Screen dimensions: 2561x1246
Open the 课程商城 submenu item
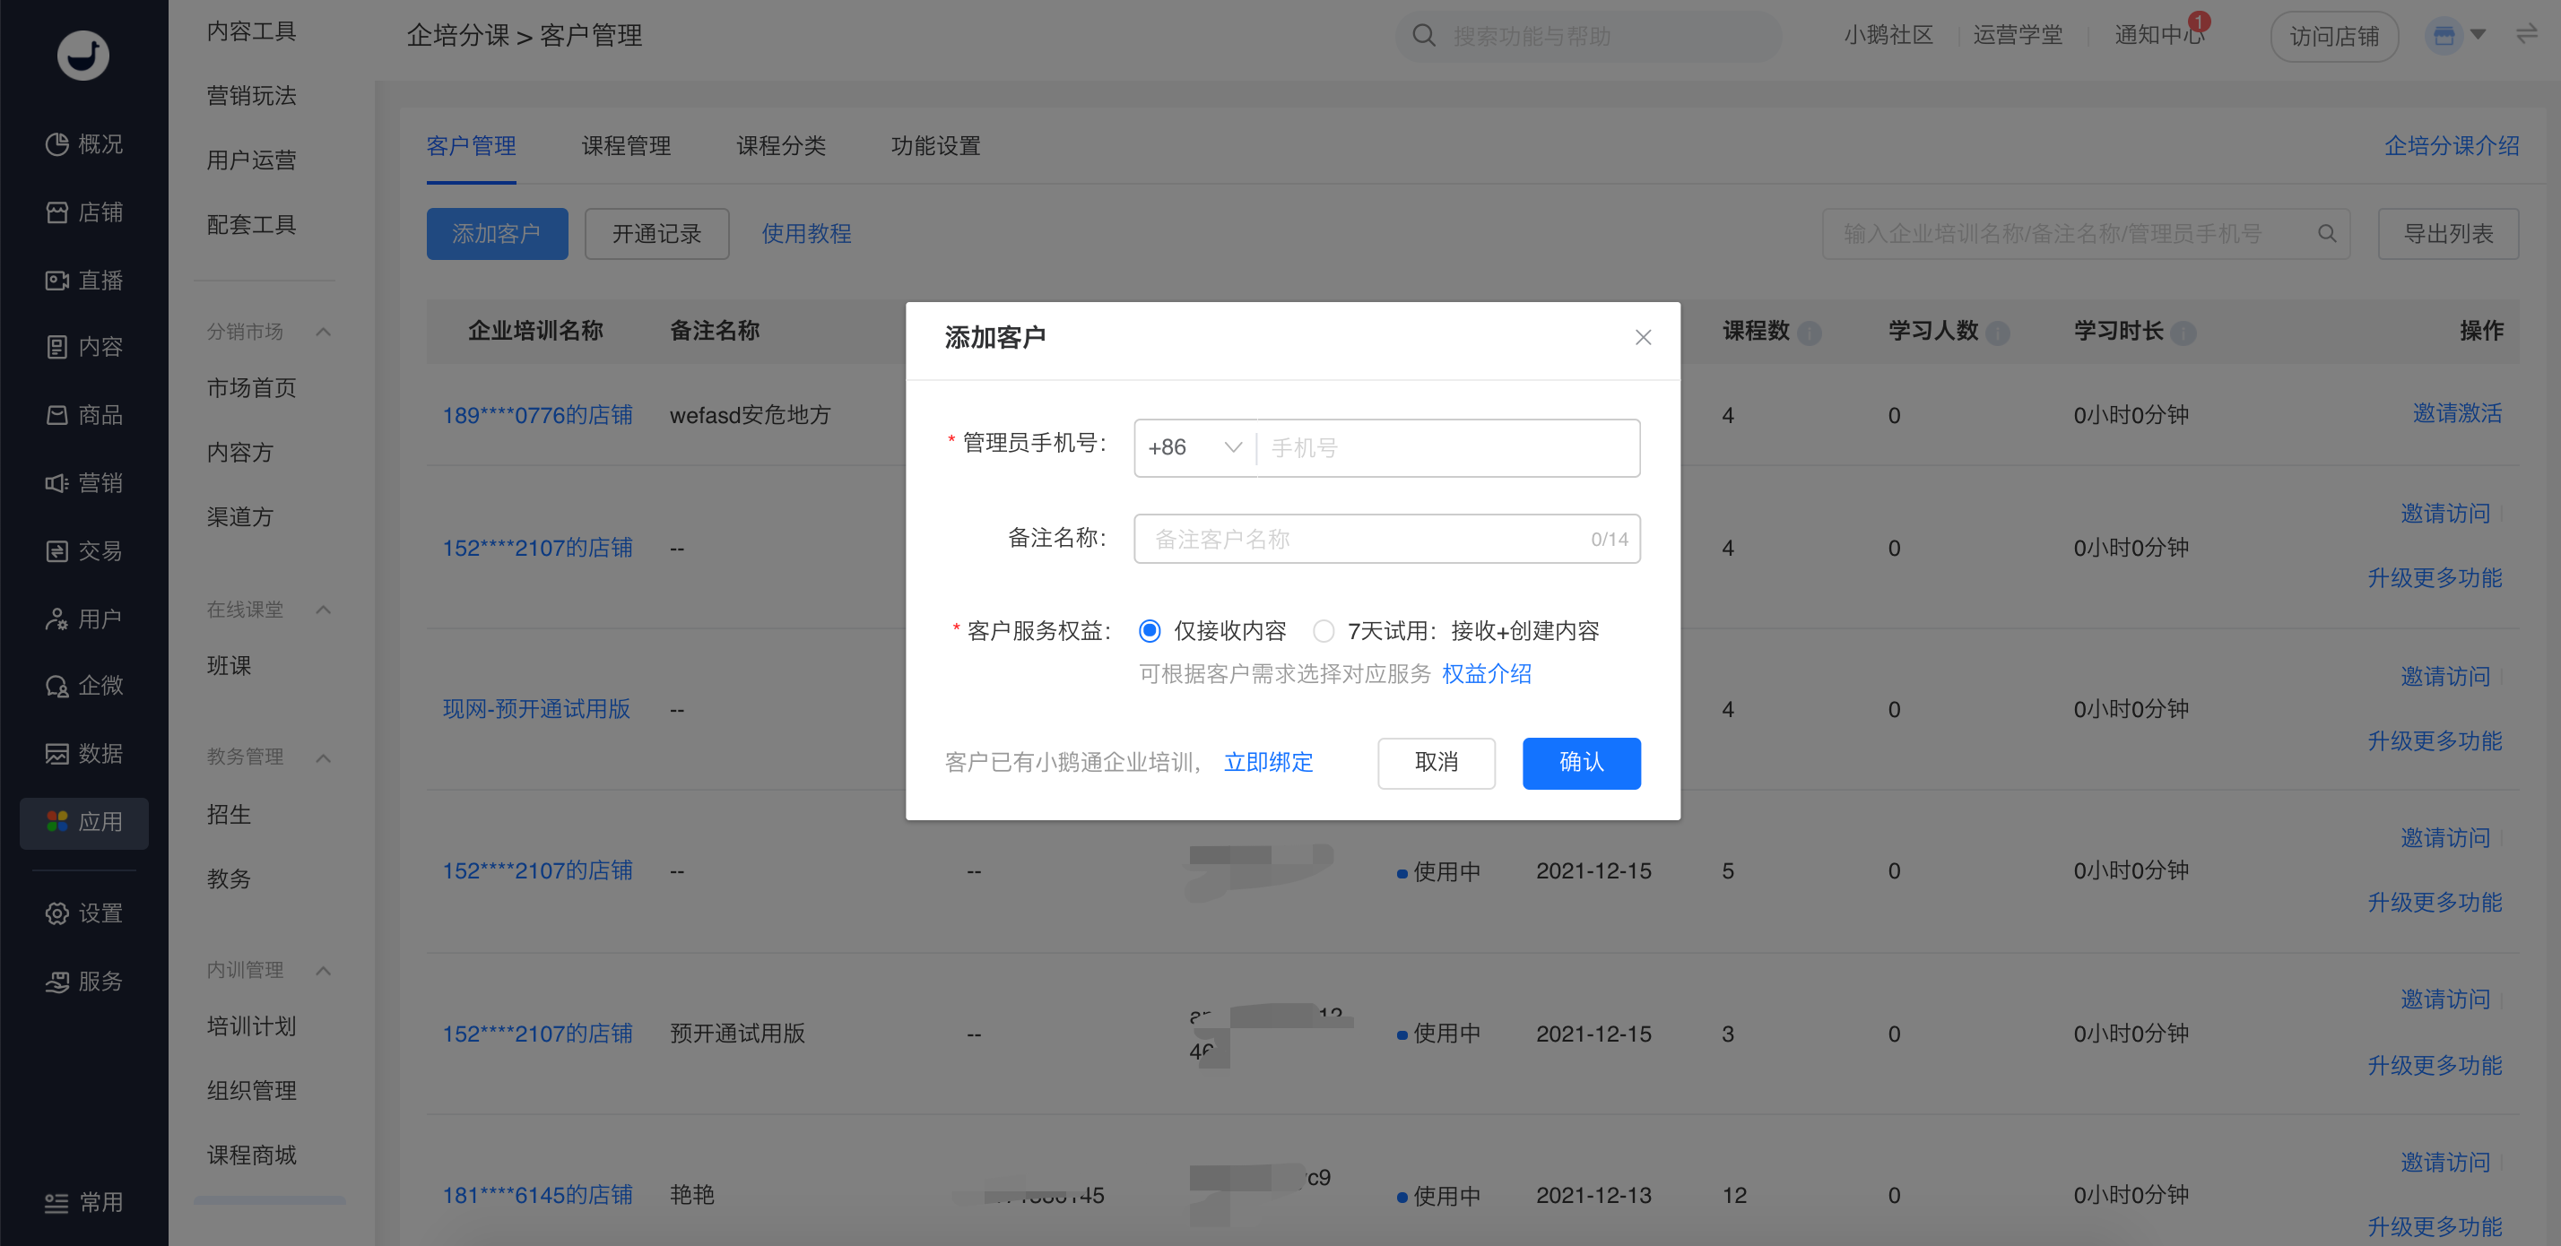click(251, 1155)
